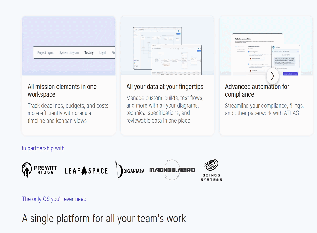Open the Legal tab

pos(103,53)
